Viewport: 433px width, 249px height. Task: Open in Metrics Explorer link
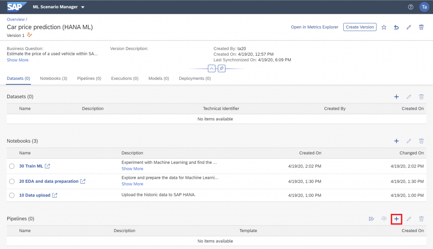(x=315, y=27)
